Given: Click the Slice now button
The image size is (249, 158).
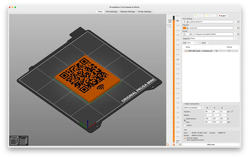Looking at the screenshot, I should pyautogui.click(x=211, y=145).
